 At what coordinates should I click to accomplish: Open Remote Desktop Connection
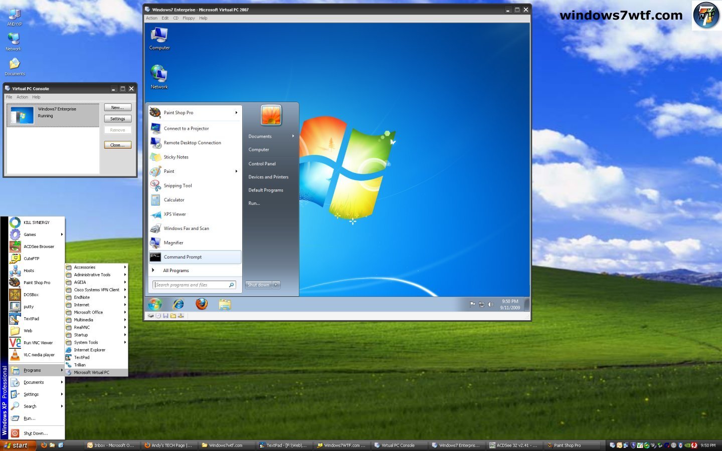click(x=194, y=143)
